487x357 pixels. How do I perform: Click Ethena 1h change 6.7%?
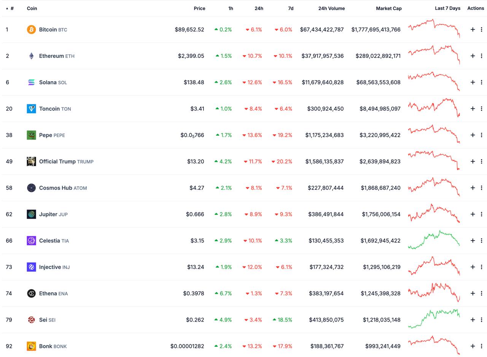tap(223, 293)
